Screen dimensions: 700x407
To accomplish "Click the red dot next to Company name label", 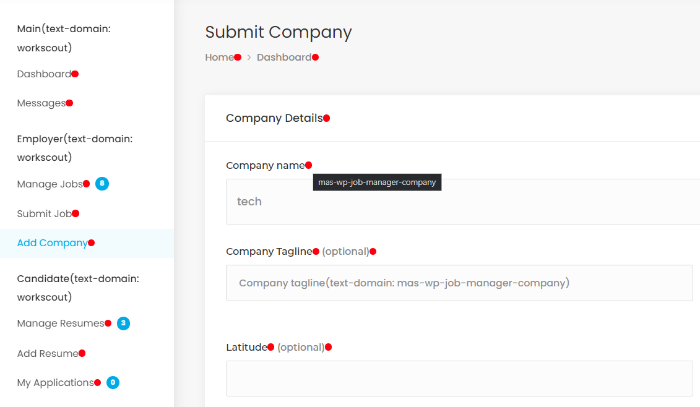I will point(309,165).
